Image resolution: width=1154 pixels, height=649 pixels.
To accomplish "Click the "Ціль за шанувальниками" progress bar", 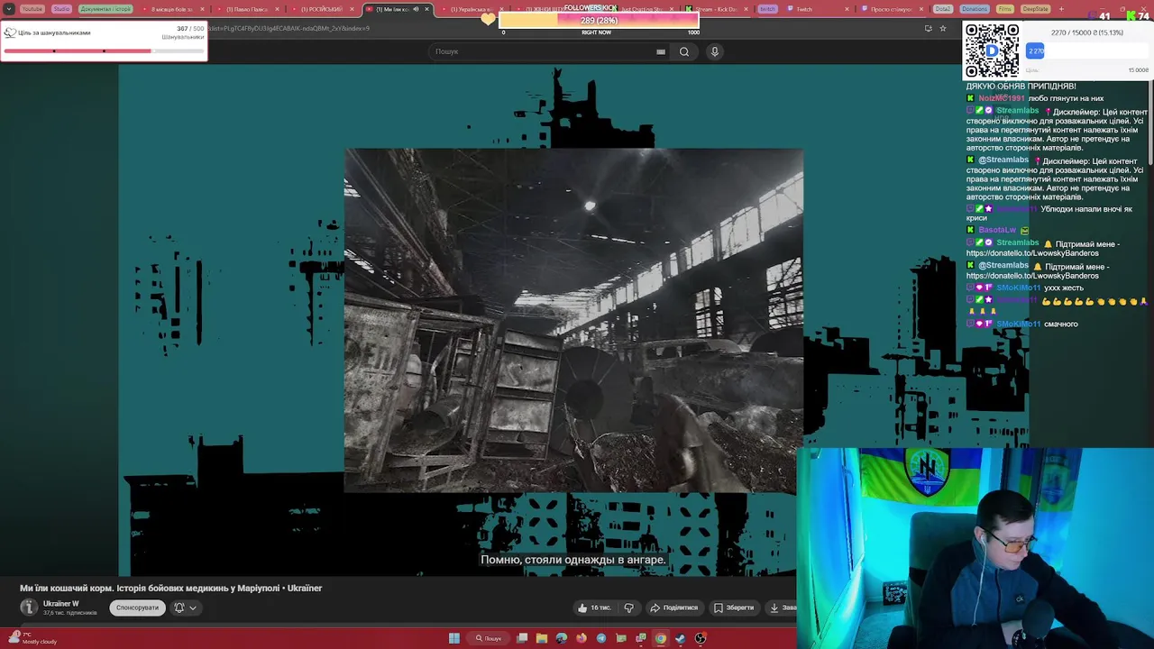I will pyautogui.click(x=104, y=50).
